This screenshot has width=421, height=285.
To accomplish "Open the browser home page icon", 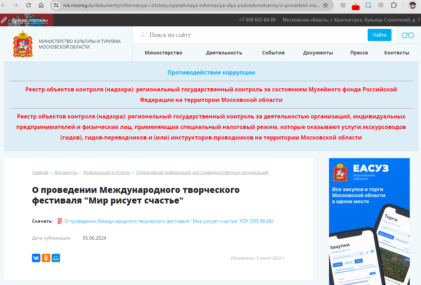I will tap(41, 5).
